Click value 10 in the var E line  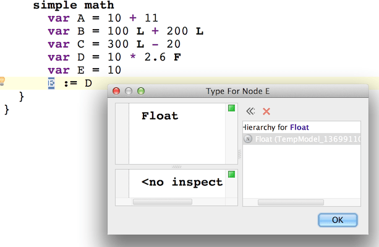[x=114, y=70]
